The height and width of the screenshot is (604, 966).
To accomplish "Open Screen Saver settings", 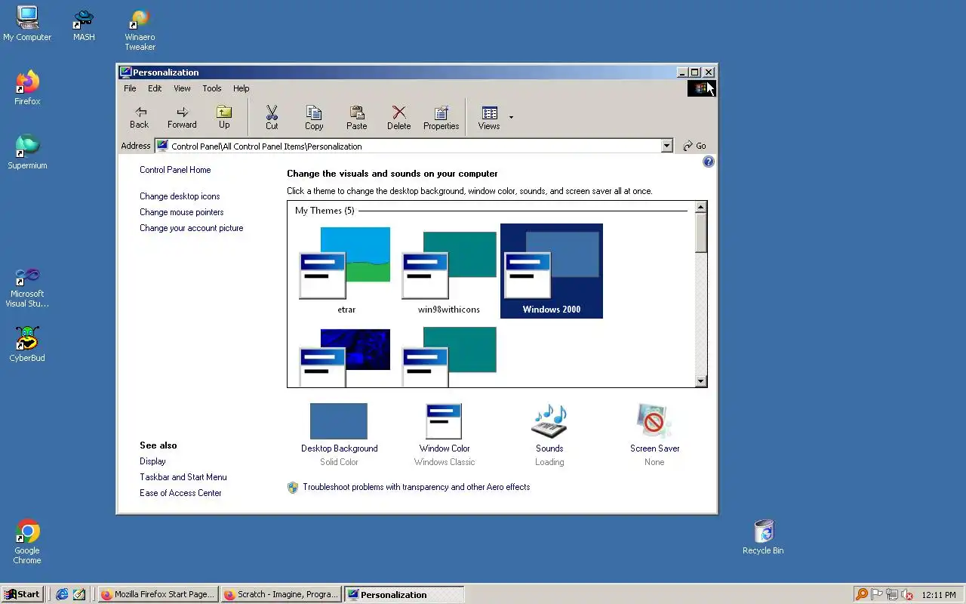I will pos(654,434).
